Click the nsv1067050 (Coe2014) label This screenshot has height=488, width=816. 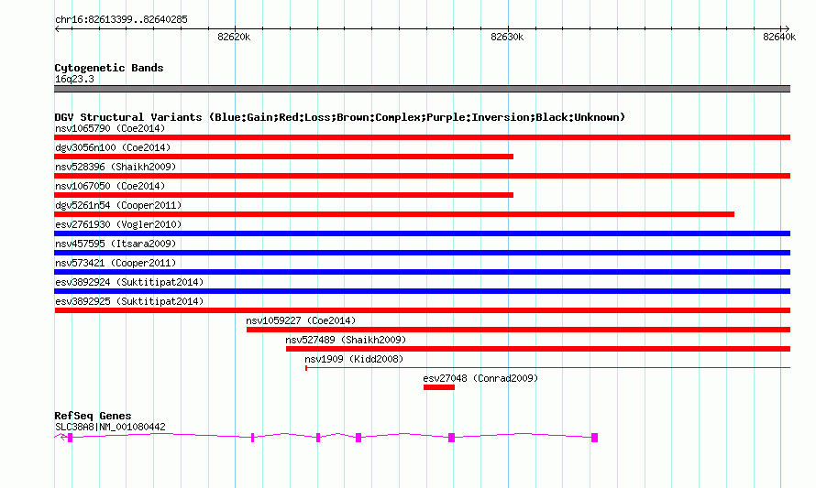click(110, 186)
